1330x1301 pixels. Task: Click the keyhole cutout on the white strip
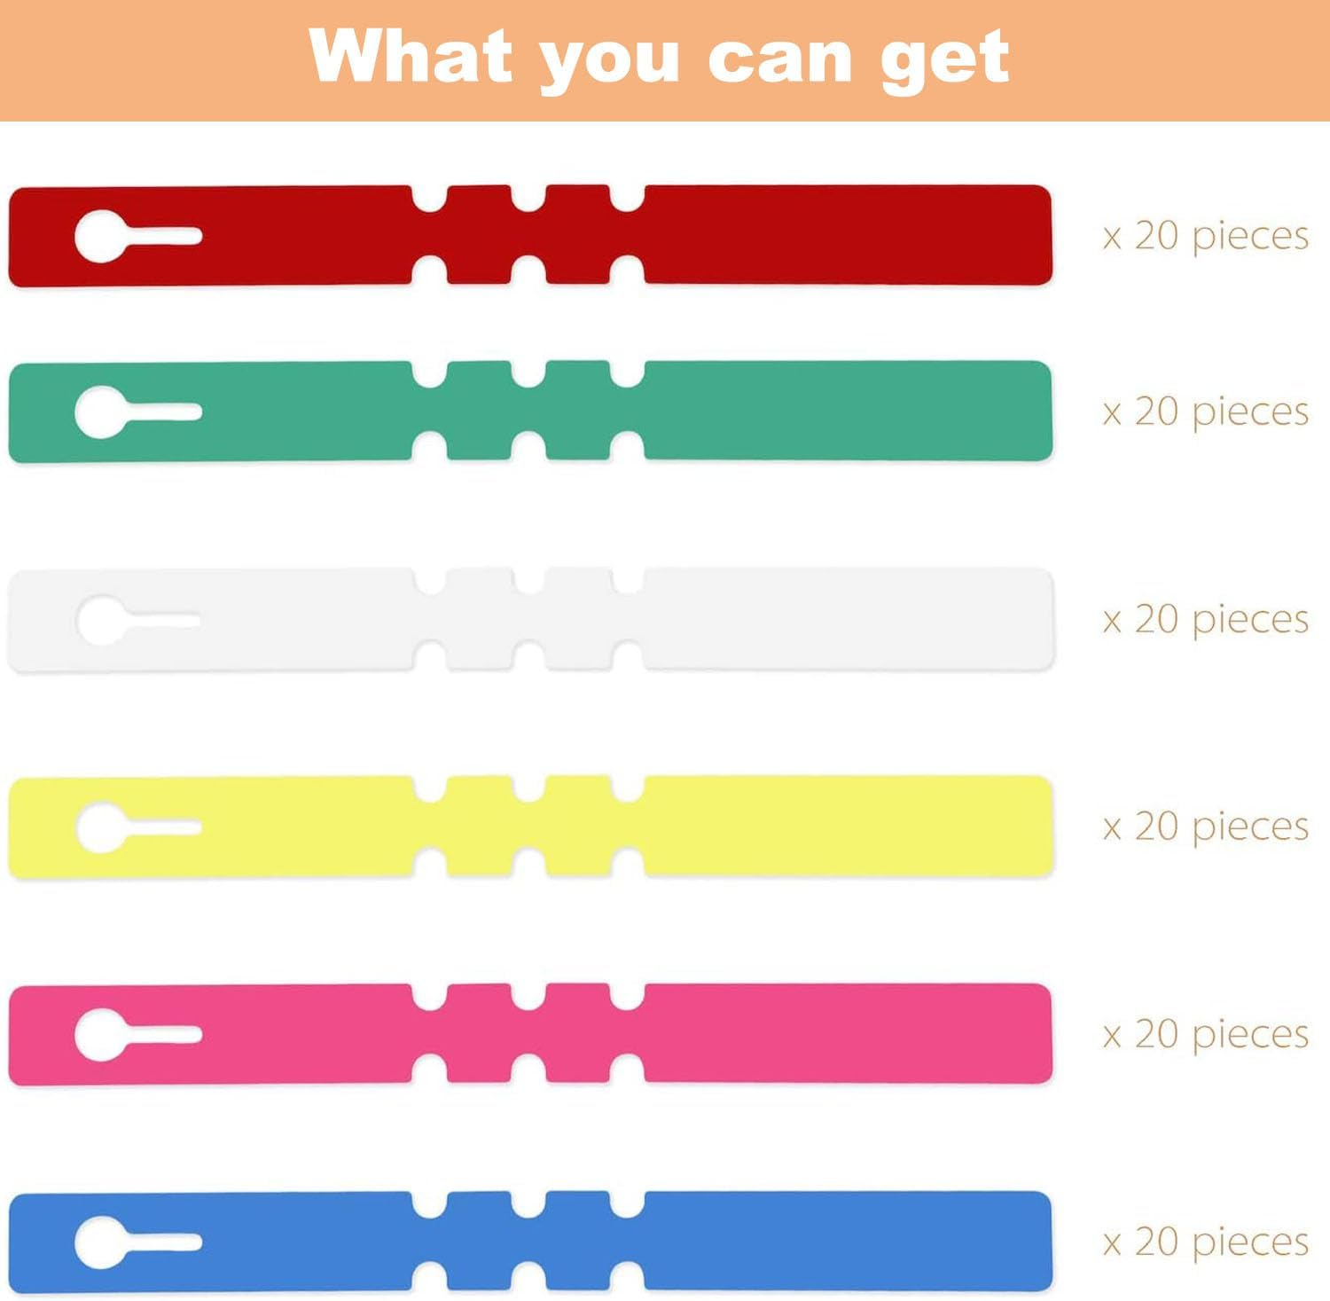(102, 620)
